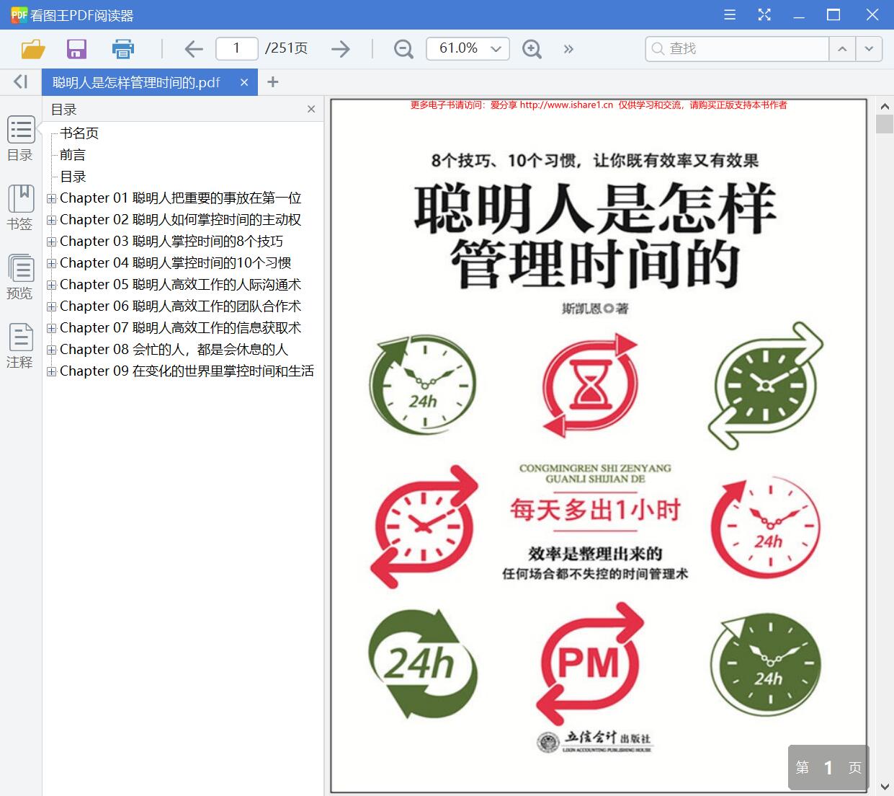The width and height of the screenshot is (894, 796).
Task: Open the 预览 thumbnails sidebar panel
Action: click(20, 277)
